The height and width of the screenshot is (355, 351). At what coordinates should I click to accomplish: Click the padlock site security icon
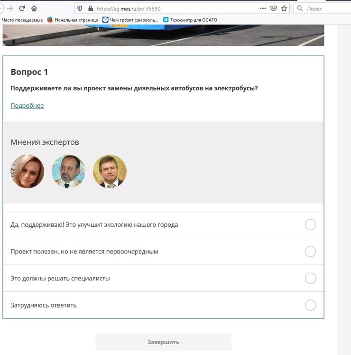(x=91, y=9)
